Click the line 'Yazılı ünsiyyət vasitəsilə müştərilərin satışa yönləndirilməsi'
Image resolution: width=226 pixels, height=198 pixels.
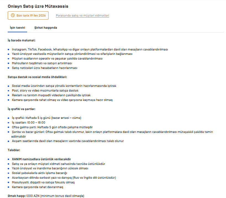click(72, 54)
